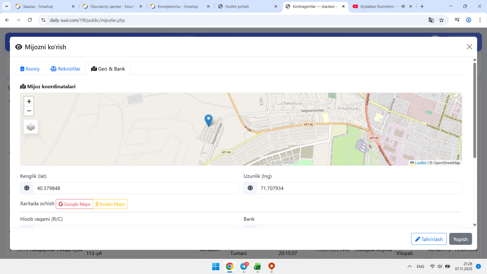Switch the ENG keyboard language indicator

click(420, 266)
